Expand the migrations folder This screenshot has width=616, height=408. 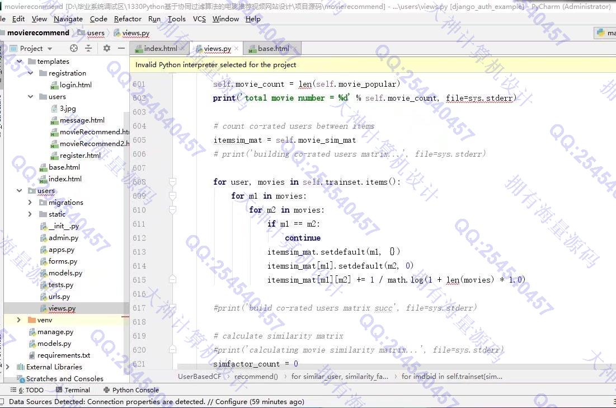click(x=30, y=203)
